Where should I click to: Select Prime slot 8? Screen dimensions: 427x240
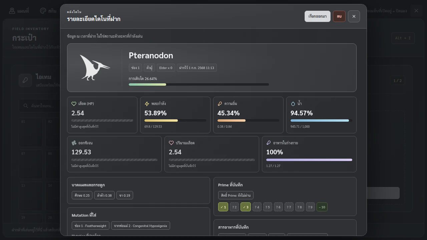click(300, 207)
